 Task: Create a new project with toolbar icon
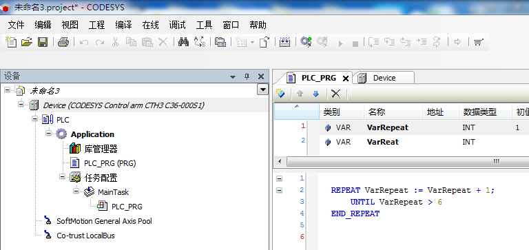pos(11,42)
